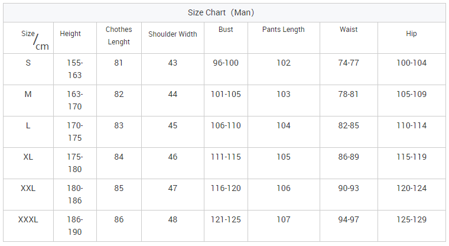Click the XXXL size row label
The width and height of the screenshot is (449, 246).
(28, 219)
